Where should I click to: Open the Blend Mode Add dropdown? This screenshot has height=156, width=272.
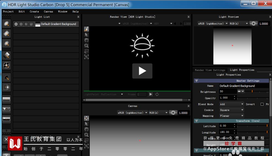pos(231,104)
